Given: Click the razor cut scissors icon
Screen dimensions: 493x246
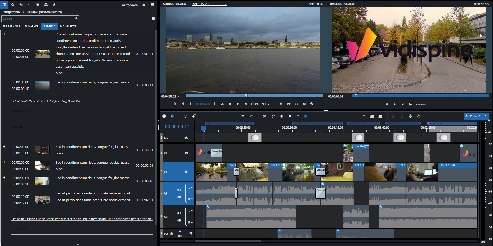Looking at the screenshot, I should pyautogui.click(x=265, y=116).
